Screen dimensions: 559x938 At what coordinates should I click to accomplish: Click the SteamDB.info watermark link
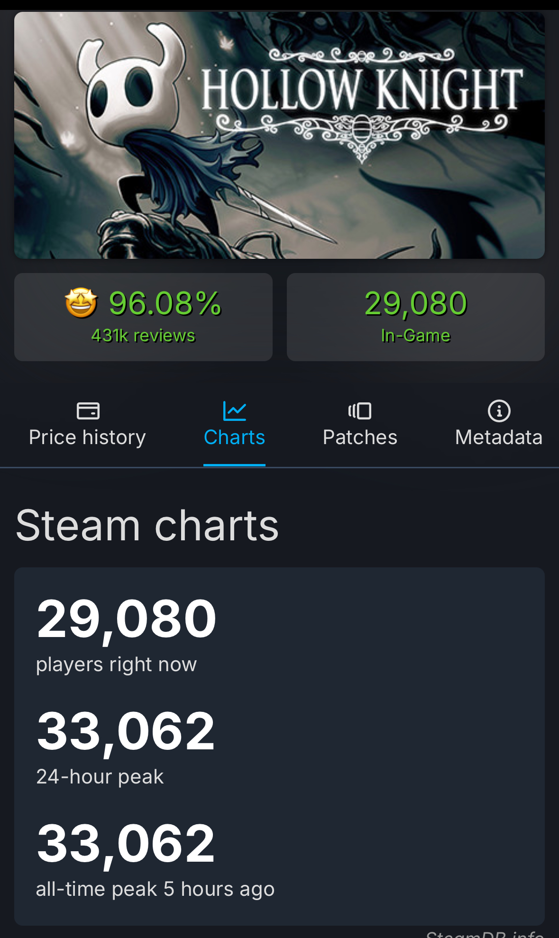click(485, 934)
